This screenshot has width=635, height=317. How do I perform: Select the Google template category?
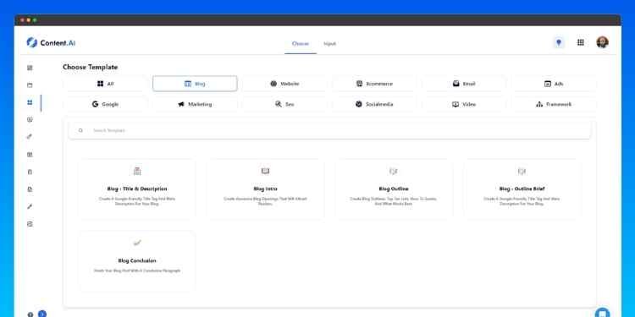pos(105,104)
